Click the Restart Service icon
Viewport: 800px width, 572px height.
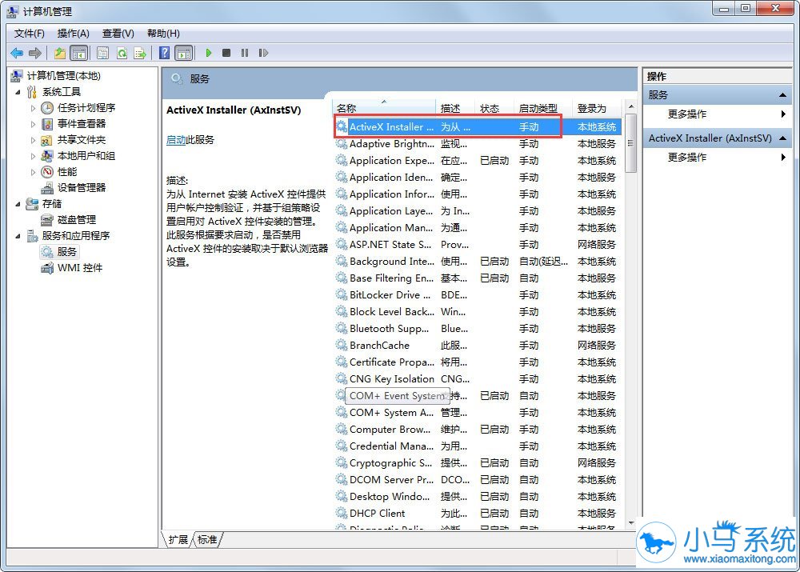(263, 53)
